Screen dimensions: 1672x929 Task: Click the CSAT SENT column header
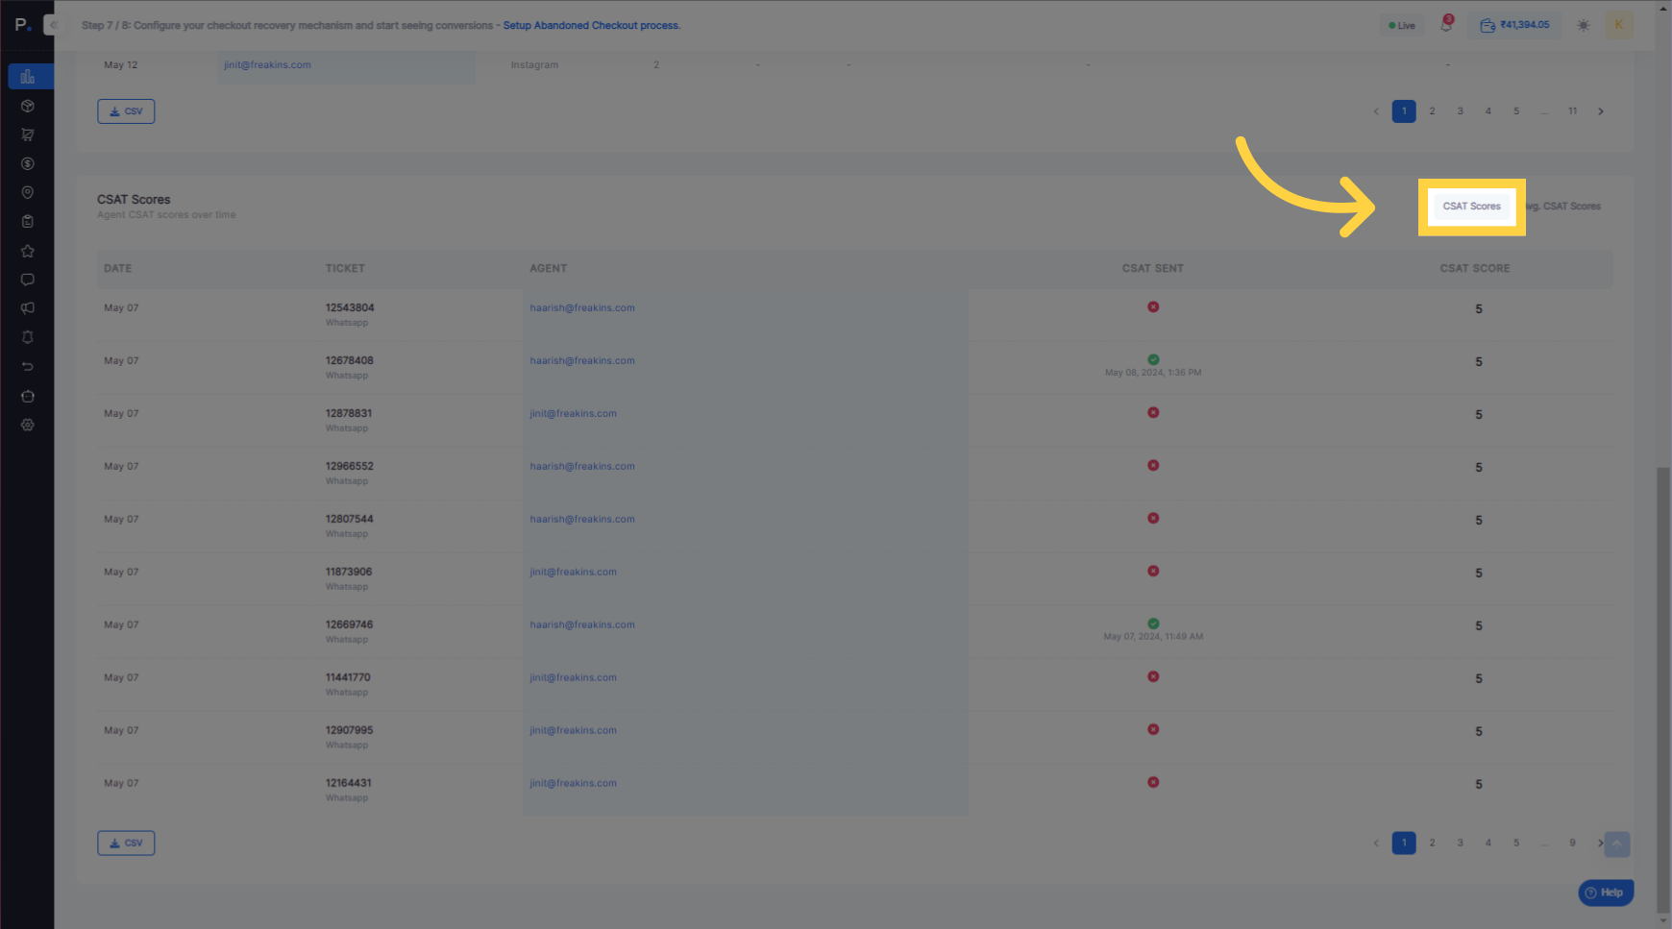(x=1153, y=269)
